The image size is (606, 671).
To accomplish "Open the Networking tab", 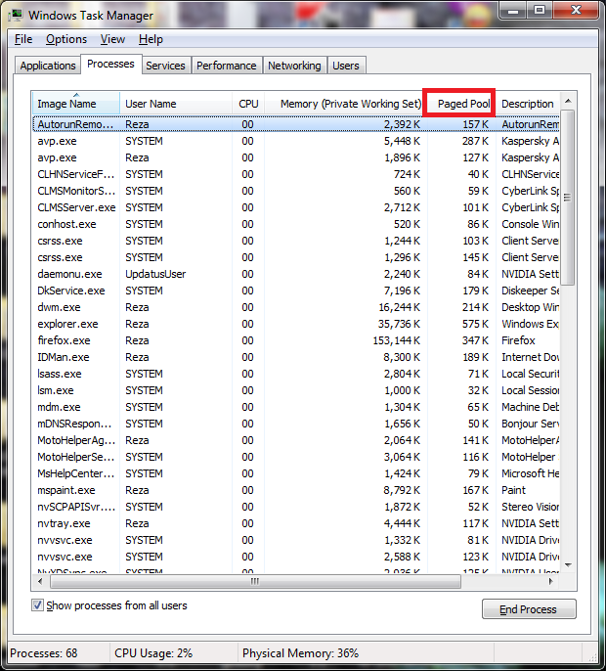I will pyautogui.click(x=294, y=66).
